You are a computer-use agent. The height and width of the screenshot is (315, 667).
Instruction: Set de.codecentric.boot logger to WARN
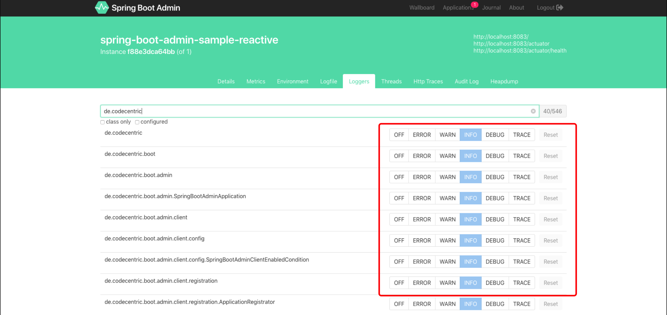pos(447,156)
